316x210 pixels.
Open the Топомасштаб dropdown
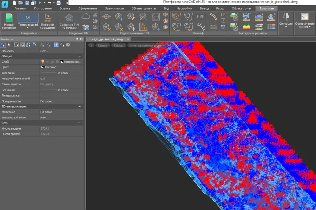click(x=27, y=28)
